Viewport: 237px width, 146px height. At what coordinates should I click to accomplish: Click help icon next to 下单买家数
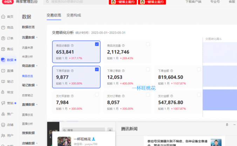72,71
